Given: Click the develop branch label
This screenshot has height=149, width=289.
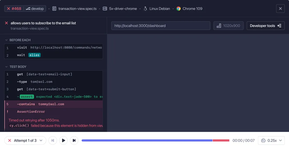Looking at the screenshot, I should (x=35, y=9).
